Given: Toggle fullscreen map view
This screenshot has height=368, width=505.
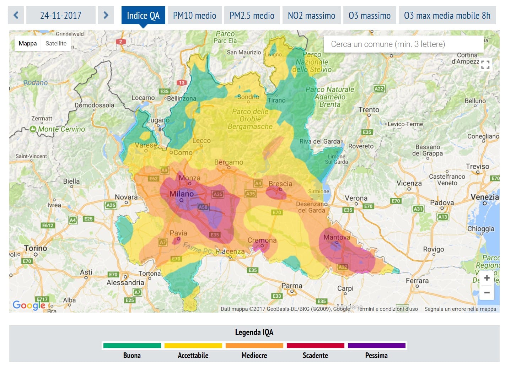Looking at the screenshot, I should point(485,64).
